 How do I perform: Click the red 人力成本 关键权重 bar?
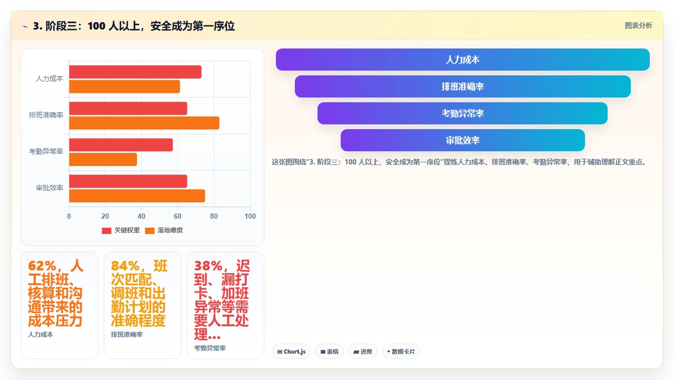coord(135,72)
